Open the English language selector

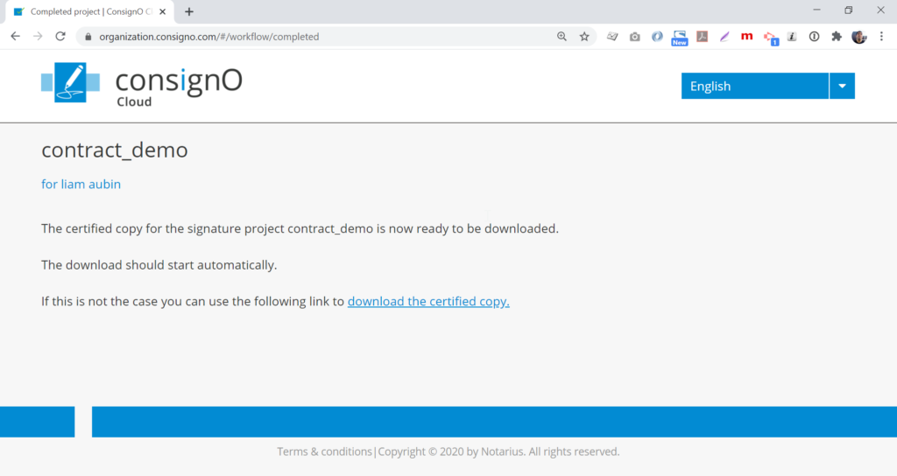point(754,86)
